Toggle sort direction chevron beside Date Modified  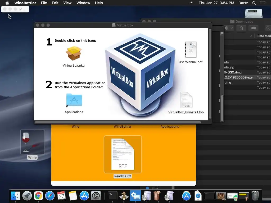251,36
